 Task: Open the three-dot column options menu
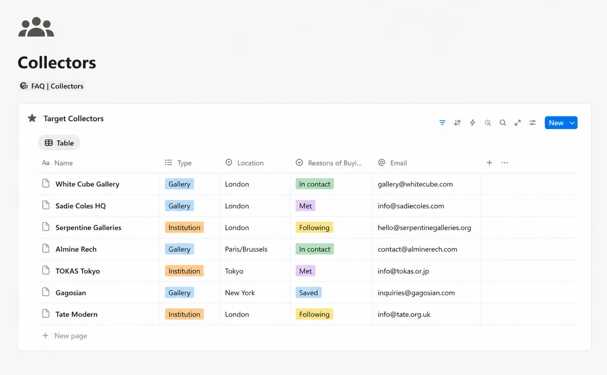[x=505, y=163]
